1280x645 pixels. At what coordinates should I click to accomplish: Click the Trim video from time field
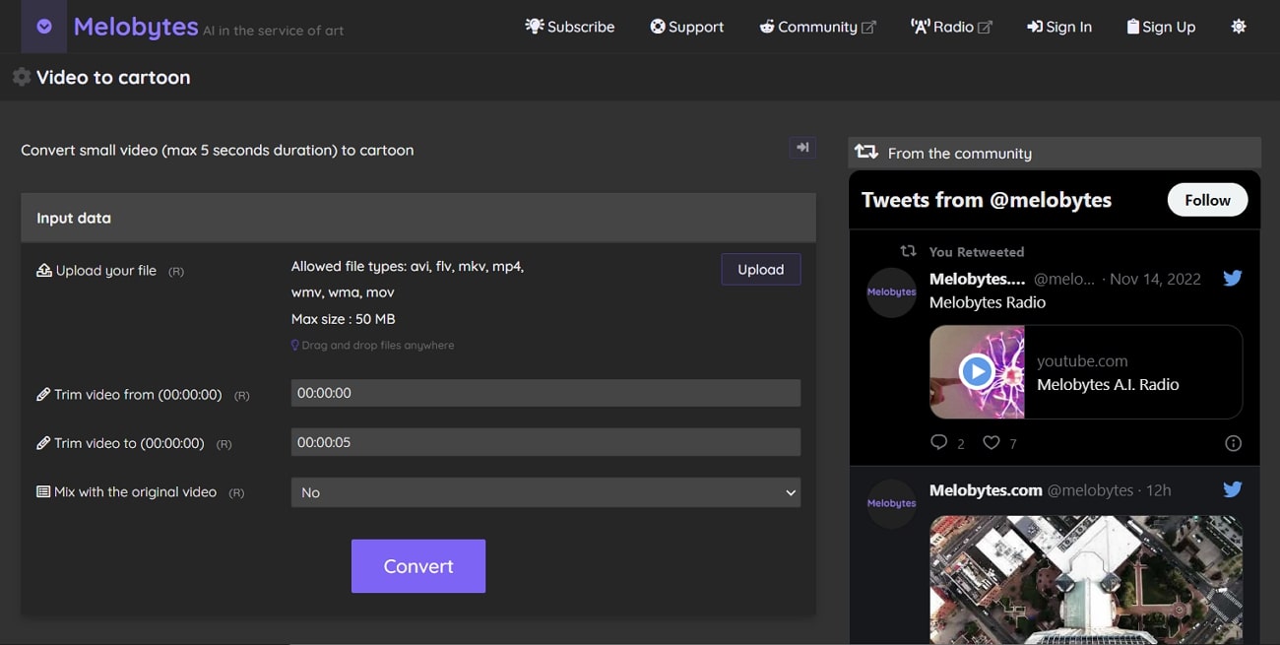click(545, 393)
